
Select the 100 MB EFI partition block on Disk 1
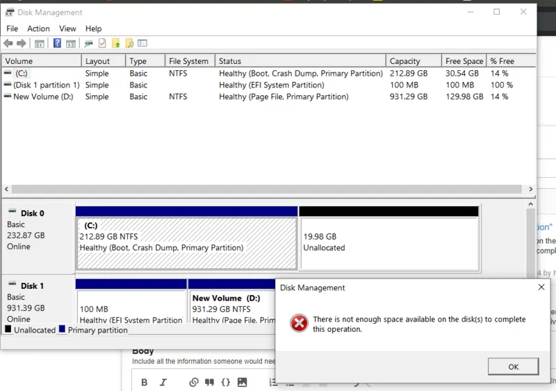point(131,301)
